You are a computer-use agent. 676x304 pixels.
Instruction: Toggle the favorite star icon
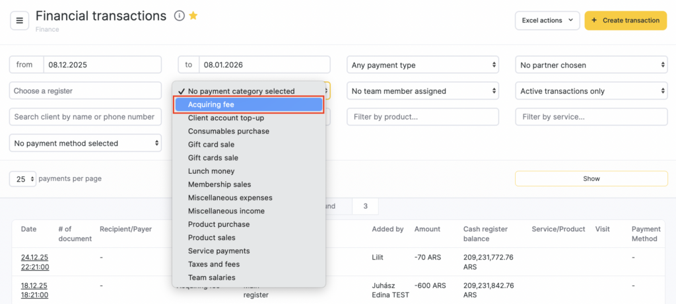point(193,16)
